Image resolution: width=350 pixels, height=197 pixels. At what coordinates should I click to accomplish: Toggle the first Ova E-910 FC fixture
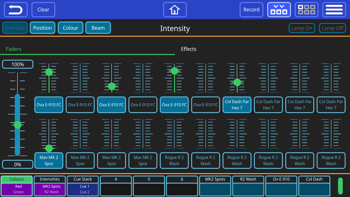tap(49, 105)
